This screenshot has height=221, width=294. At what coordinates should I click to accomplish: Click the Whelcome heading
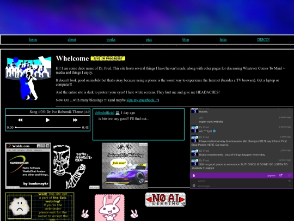pyautogui.click(x=72, y=58)
